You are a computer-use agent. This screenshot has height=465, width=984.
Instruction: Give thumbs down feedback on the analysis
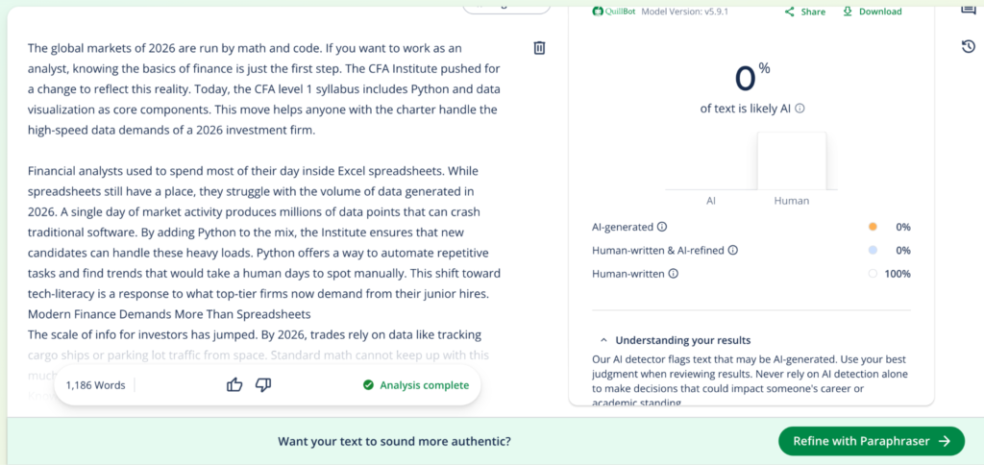coord(263,385)
